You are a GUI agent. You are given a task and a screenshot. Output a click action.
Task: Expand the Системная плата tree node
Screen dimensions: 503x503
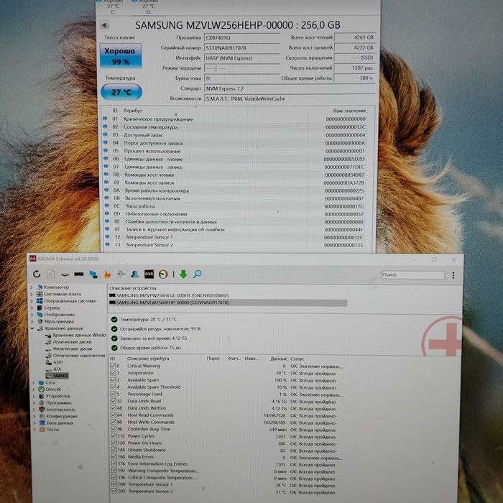tap(32, 294)
